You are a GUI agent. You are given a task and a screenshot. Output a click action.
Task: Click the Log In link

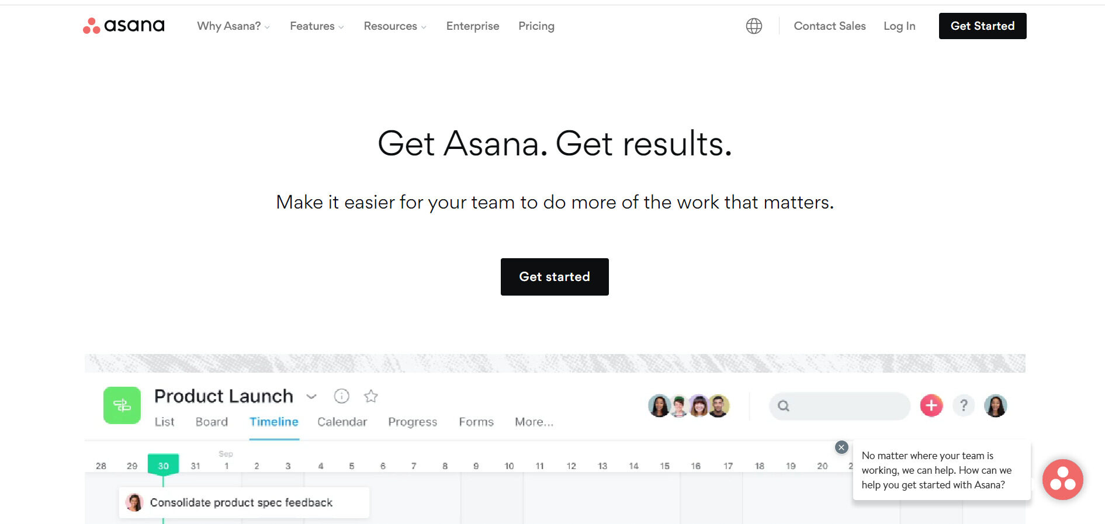(899, 26)
